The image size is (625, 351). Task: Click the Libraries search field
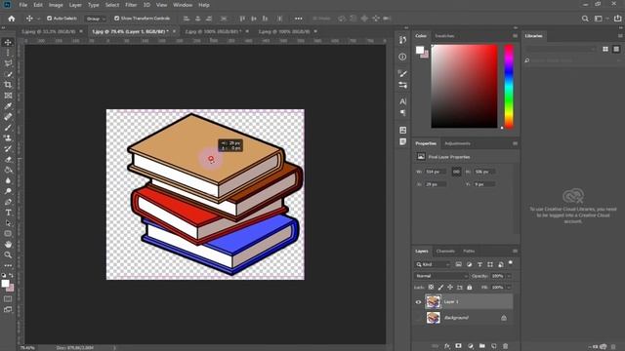[572, 60]
